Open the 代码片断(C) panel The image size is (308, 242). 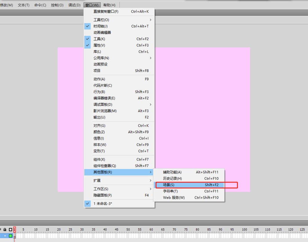coord(119,85)
